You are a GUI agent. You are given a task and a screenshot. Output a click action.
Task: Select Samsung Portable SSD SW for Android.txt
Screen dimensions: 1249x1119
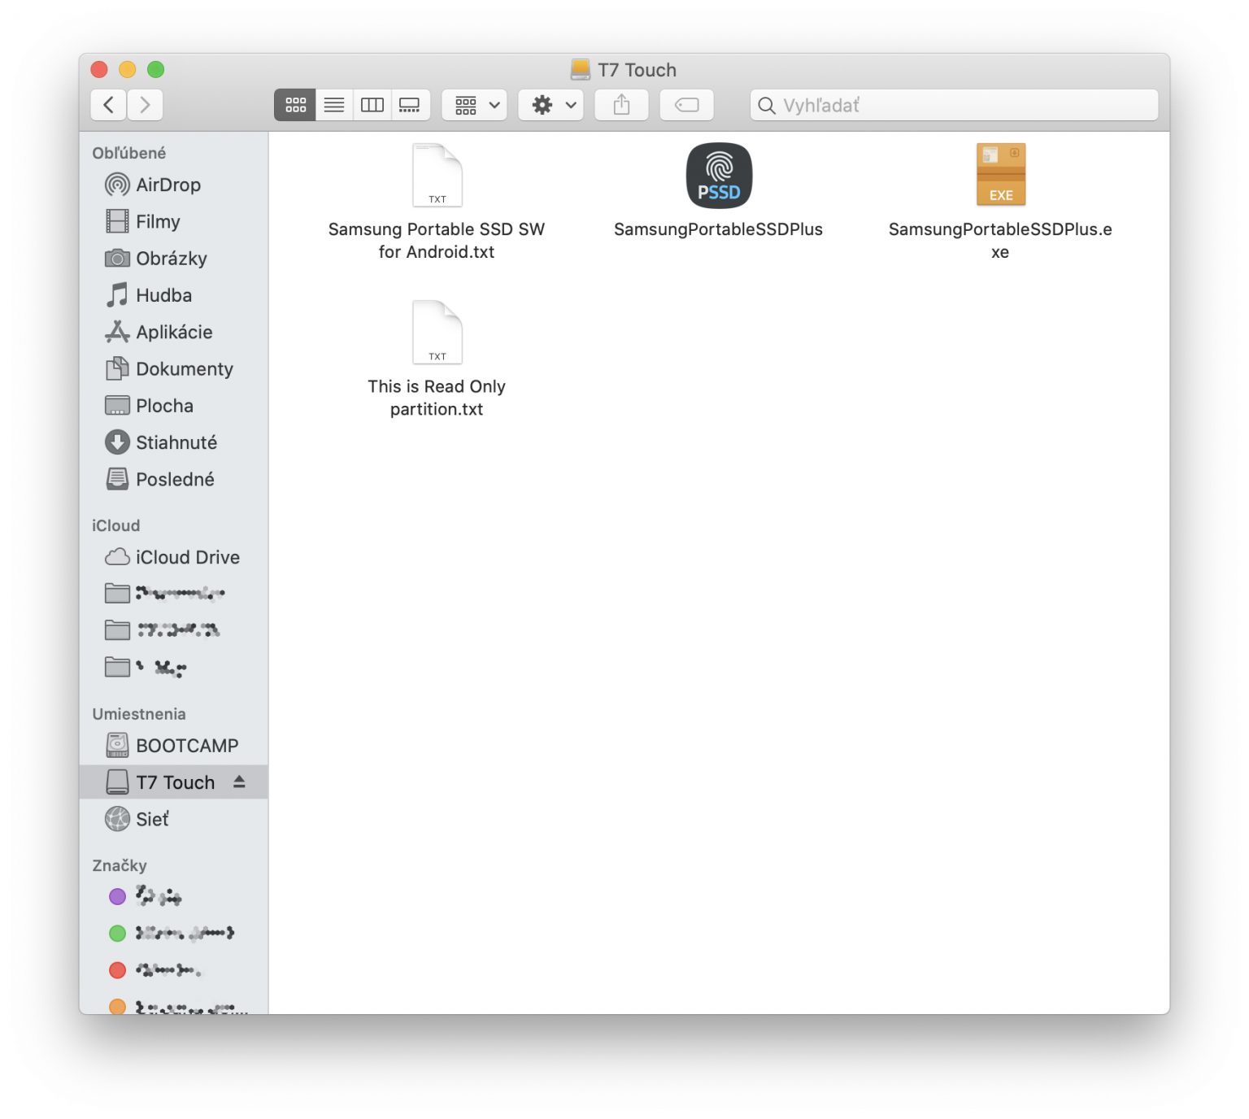(437, 202)
